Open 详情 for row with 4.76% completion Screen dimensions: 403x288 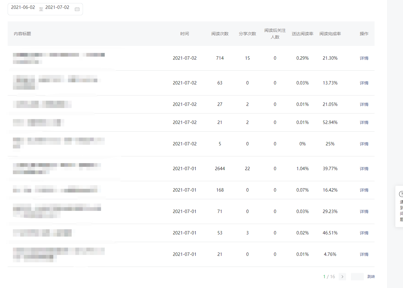click(x=364, y=254)
